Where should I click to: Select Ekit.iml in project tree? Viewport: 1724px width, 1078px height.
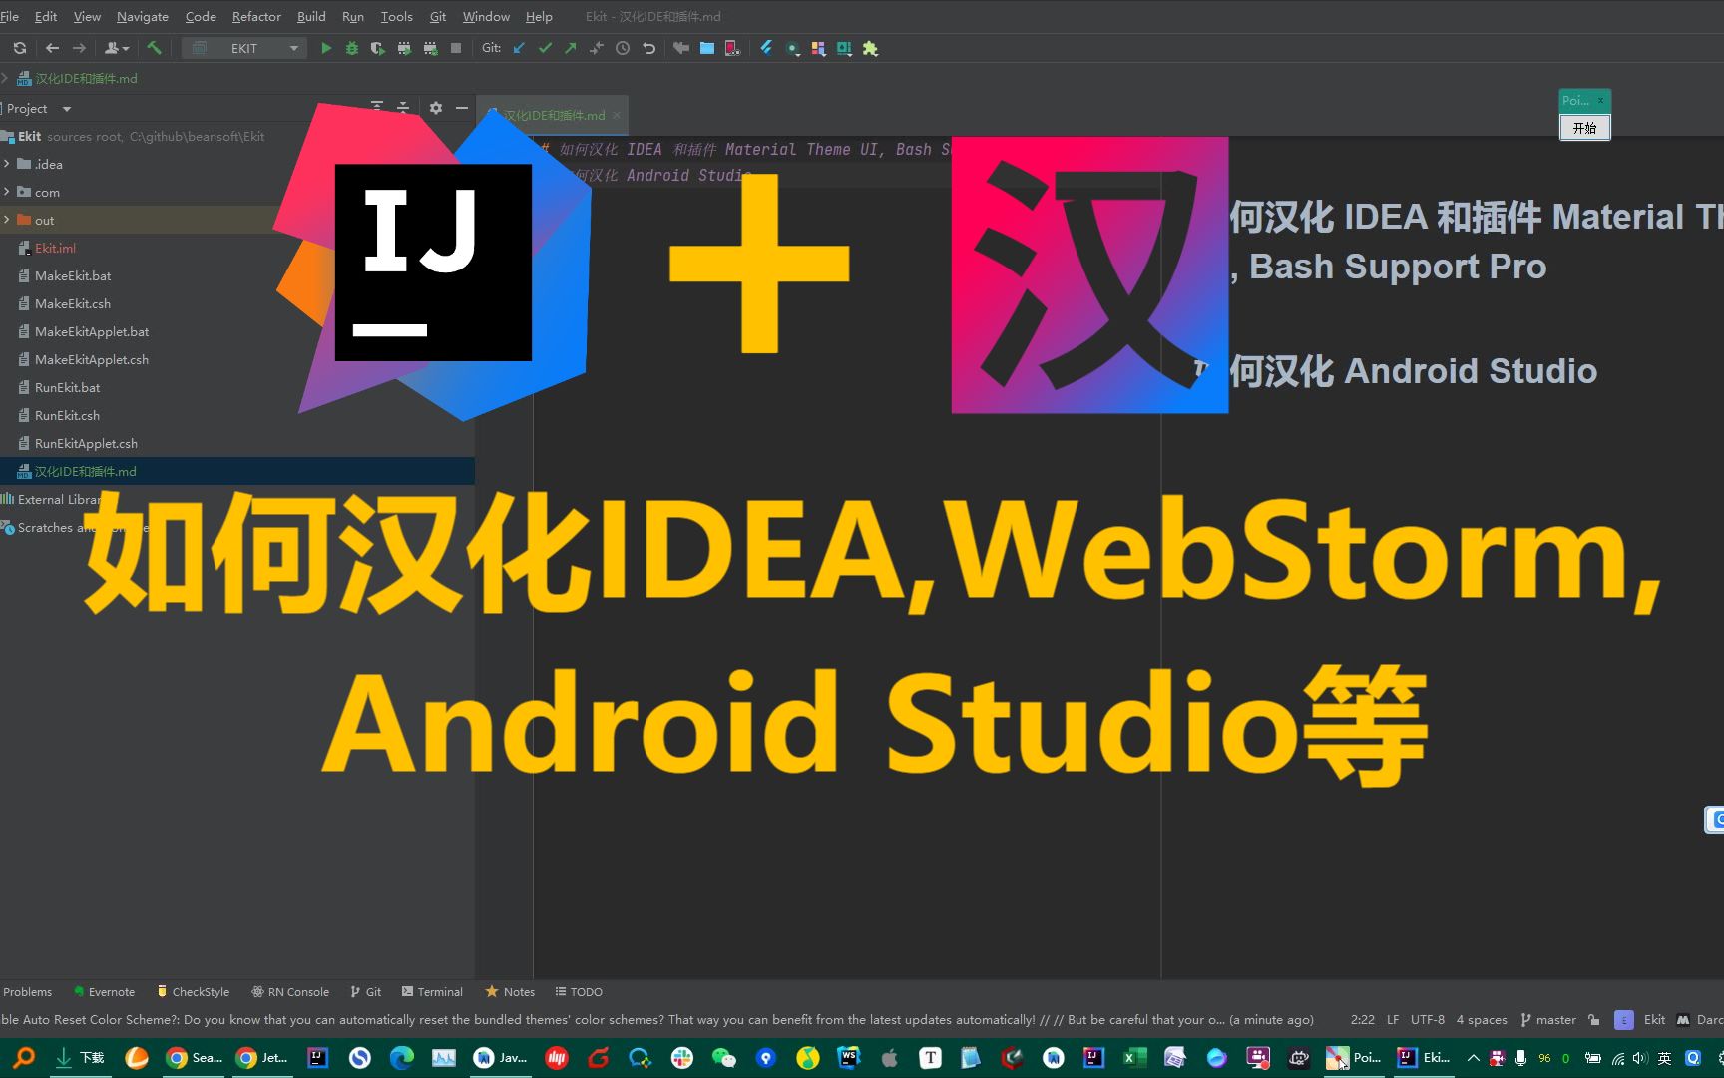point(55,248)
